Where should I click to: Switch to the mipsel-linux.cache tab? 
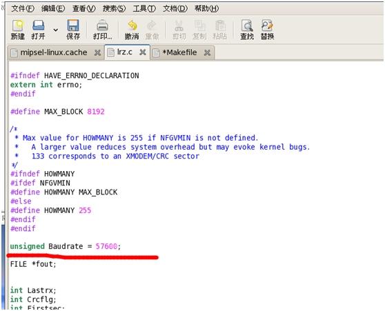click(54, 52)
